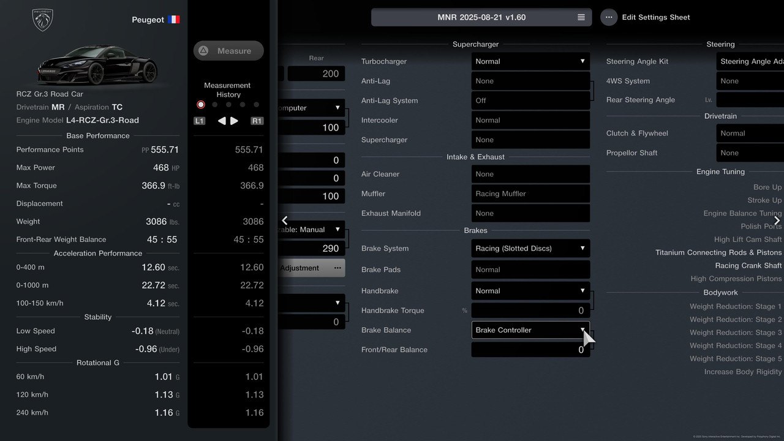Click the Peugeot RCZ car thumbnail
Viewport: 784px width, 441px height.
coord(97,65)
